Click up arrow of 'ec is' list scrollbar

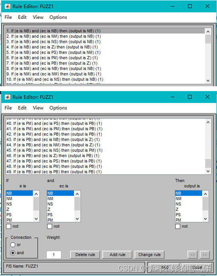pyautogui.click(x=77, y=194)
